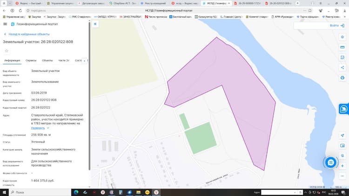Switch to the Объекты tab
349x196 pixels.
click(47, 60)
